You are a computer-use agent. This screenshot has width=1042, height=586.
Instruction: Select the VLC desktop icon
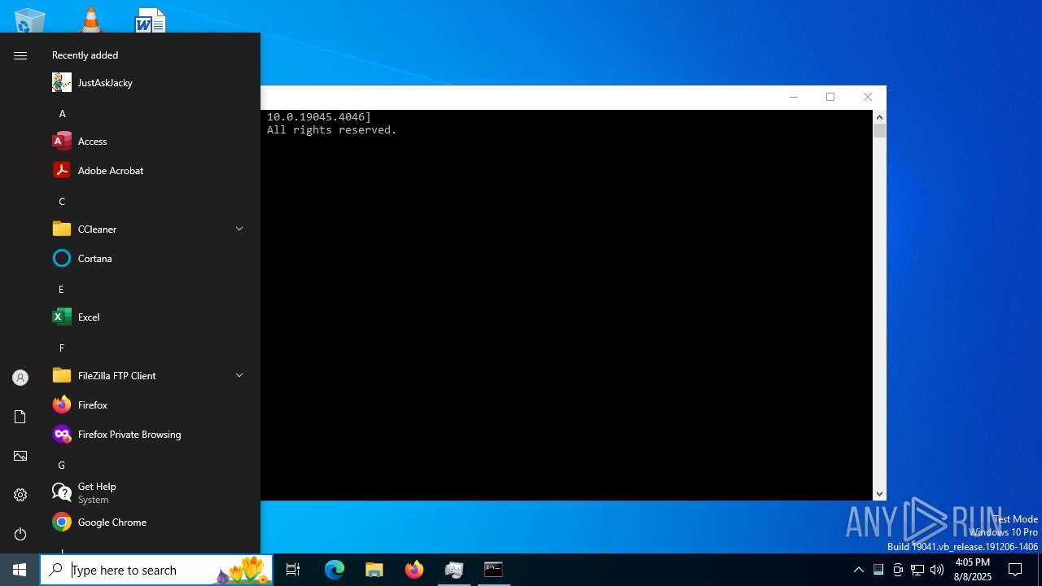(x=90, y=20)
